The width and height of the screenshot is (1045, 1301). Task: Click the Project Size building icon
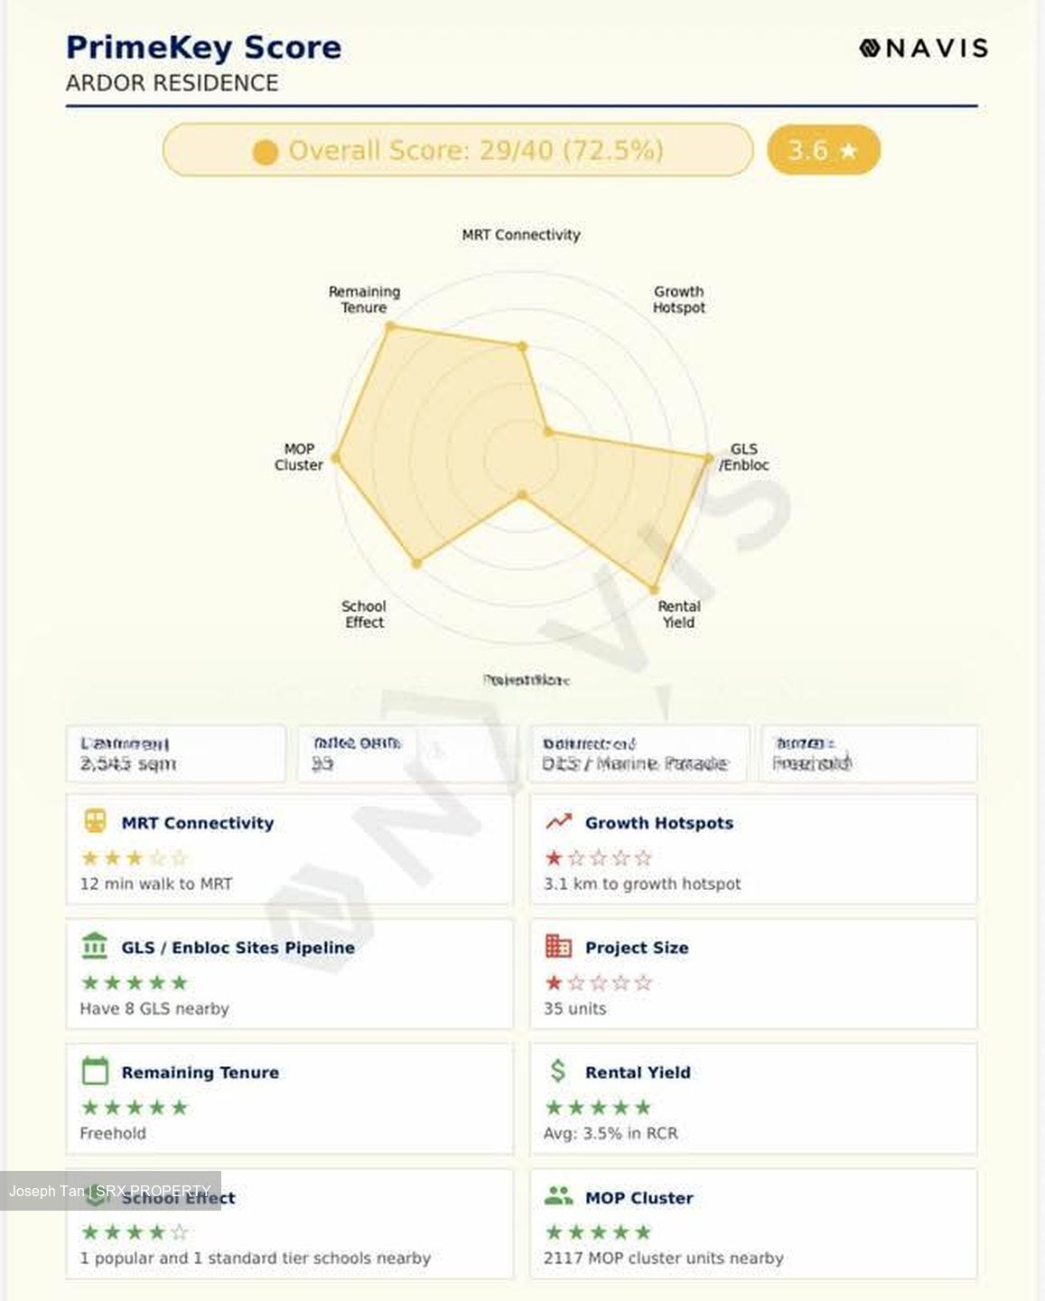[x=558, y=946]
